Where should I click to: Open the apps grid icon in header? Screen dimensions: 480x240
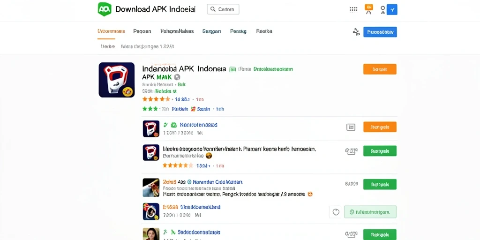[x=353, y=9]
